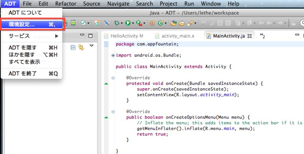This screenshot has height=154, width=304.
Task: Open the Package Explorer view menu triangle
Action: point(92,46)
